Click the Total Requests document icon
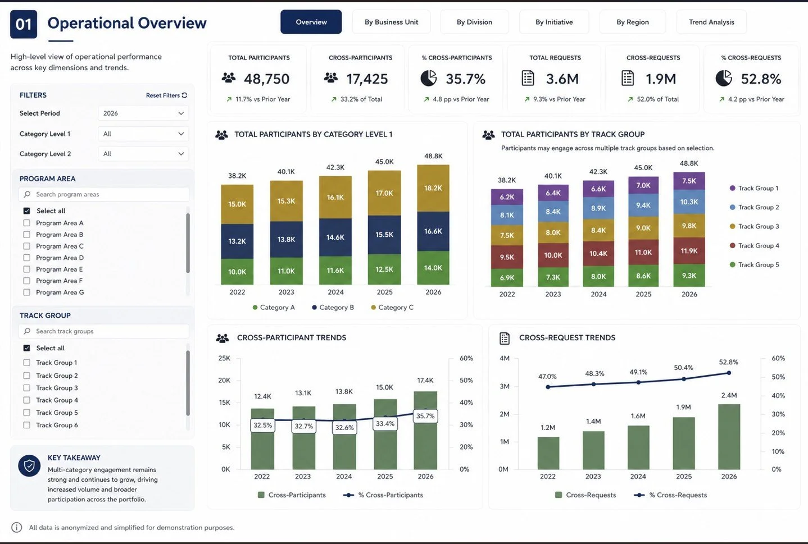The height and width of the screenshot is (544, 808). 528,78
